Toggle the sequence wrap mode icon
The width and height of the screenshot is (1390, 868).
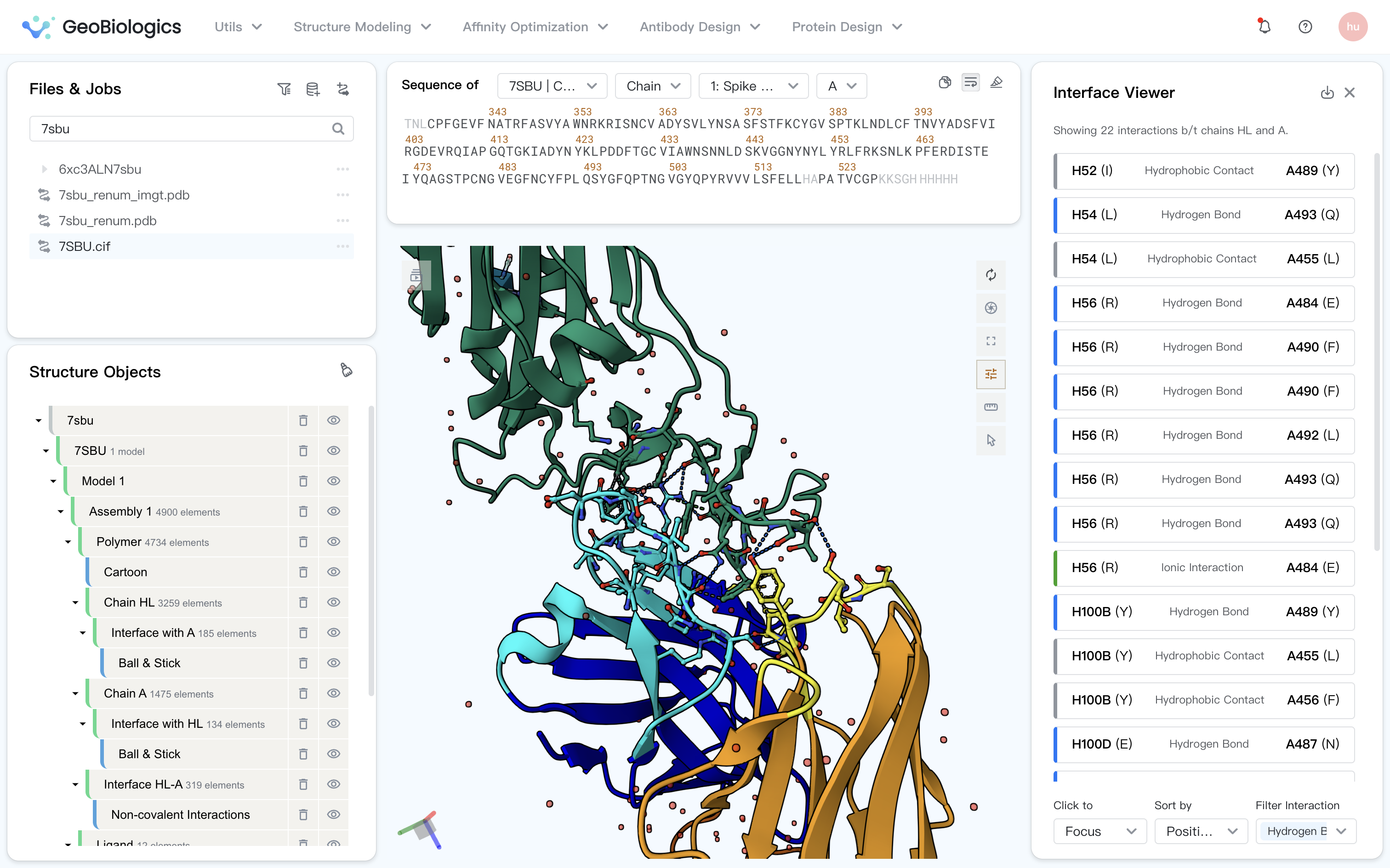[x=971, y=83]
